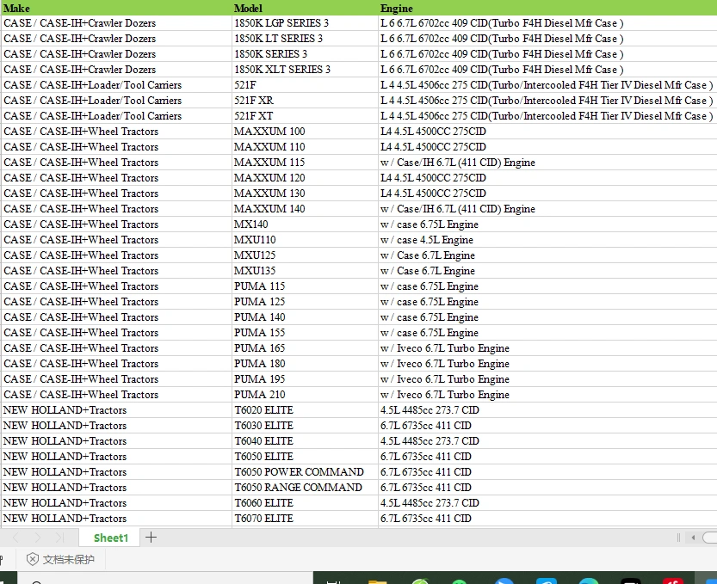Click the previous sheet navigation arrow
Viewport: 717px width, 584px height.
coord(16,538)
